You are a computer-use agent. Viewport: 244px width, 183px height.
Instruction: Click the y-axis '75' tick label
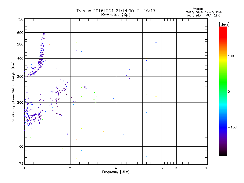[21, 163]
